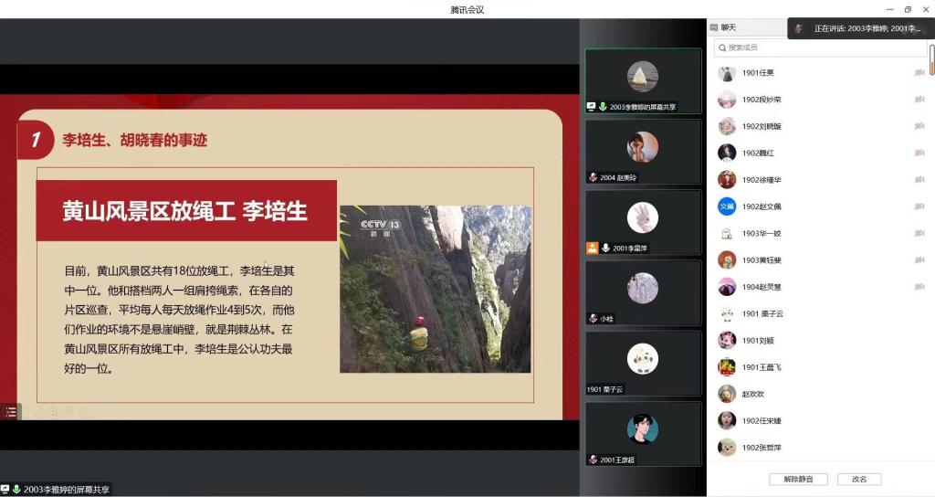Toggle the muted mic icon for 1902魏红

(x=919, y=153)
